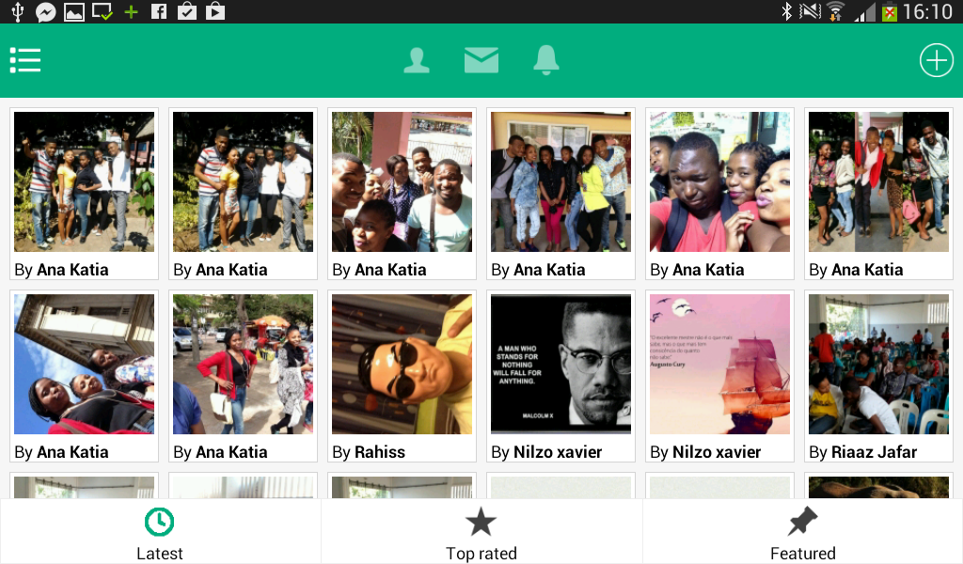Tap the battery status icon
The image size is (963, 564).
(890, 11)
